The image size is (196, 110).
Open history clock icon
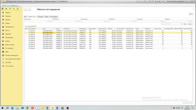(x=10, y=9)
